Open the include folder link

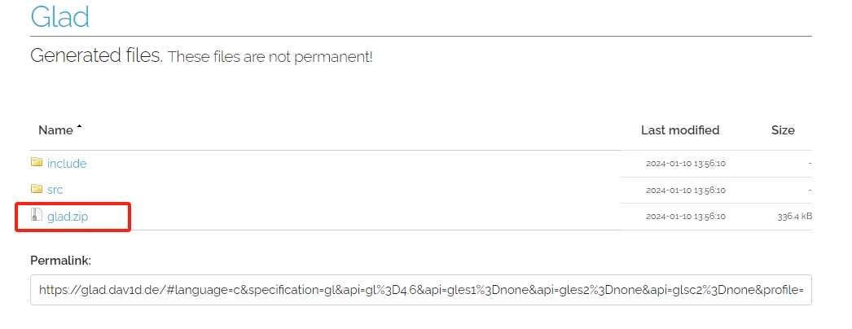[67, 164]
